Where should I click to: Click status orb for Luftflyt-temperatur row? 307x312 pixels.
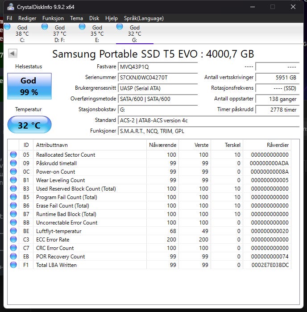13,231
